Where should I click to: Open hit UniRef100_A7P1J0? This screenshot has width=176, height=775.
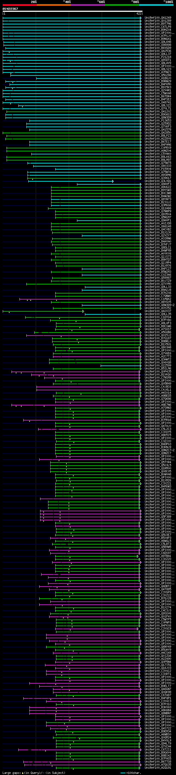point(158,36)
